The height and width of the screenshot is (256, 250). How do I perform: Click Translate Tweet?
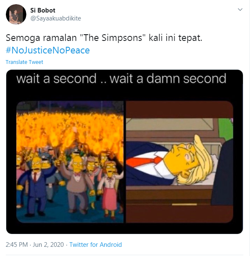coord(24,62)
